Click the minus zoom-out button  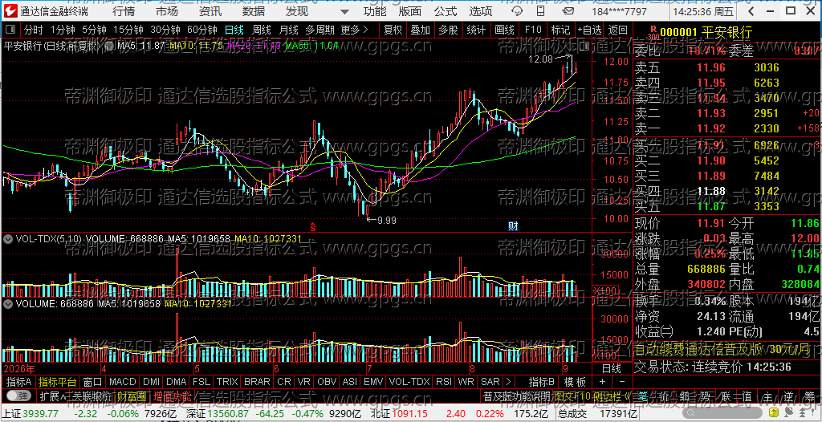[x=622, y=381]
